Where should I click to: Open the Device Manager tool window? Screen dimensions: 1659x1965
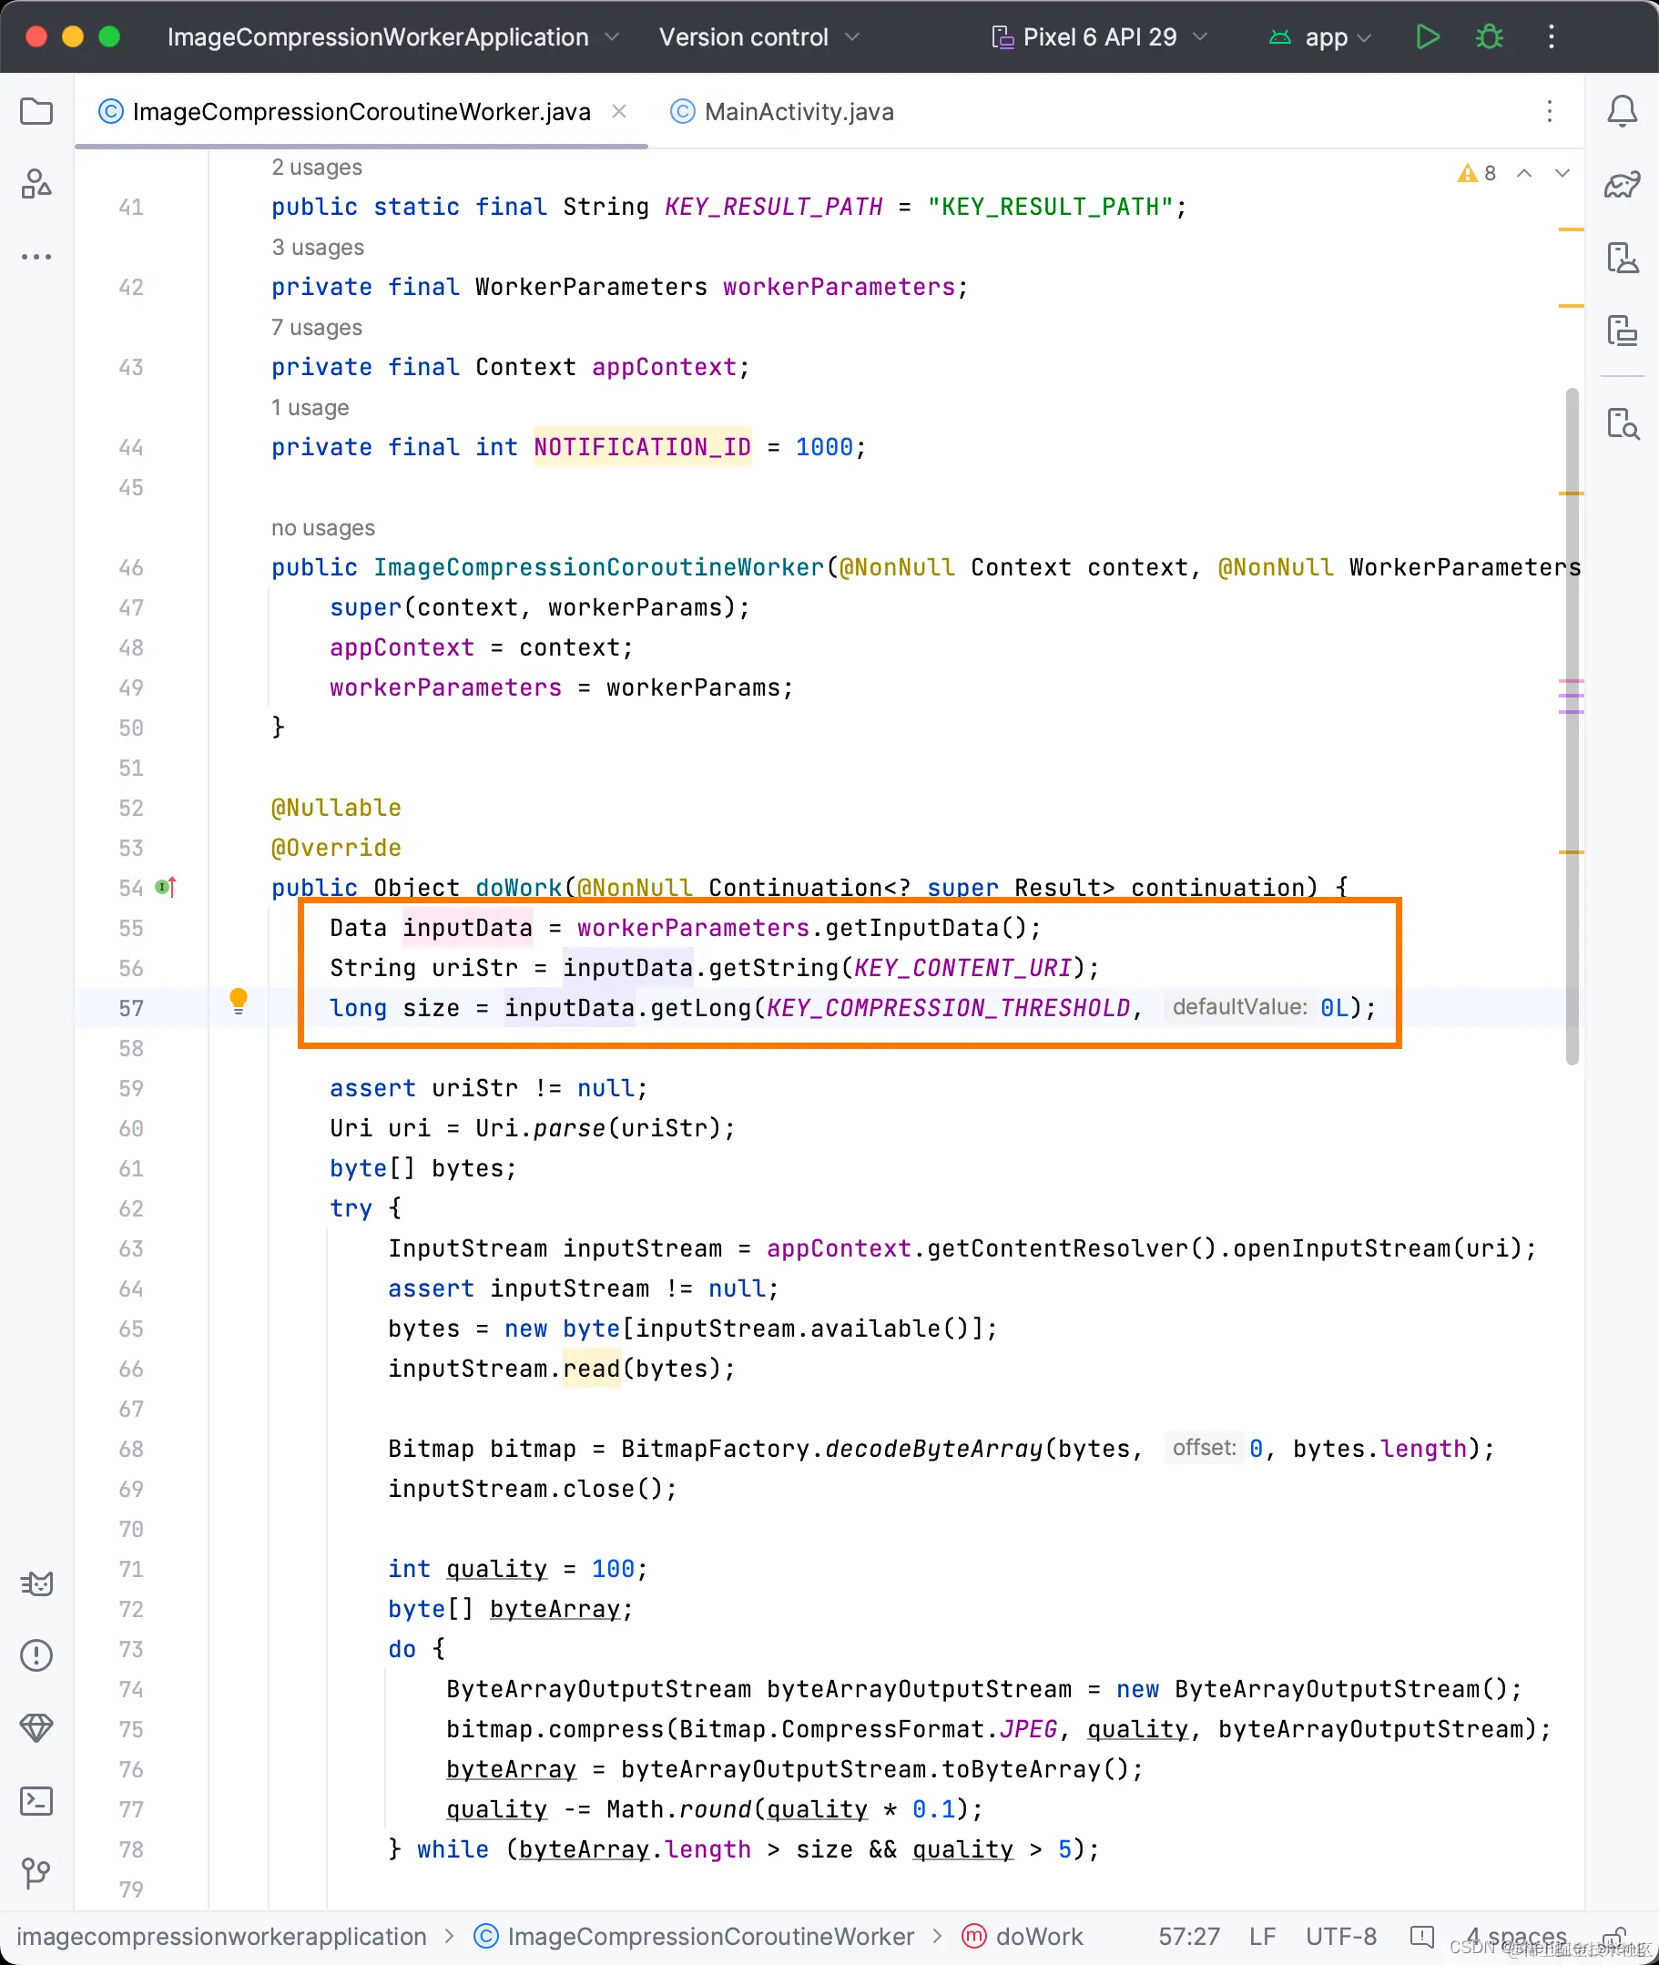pos(1623,258)
